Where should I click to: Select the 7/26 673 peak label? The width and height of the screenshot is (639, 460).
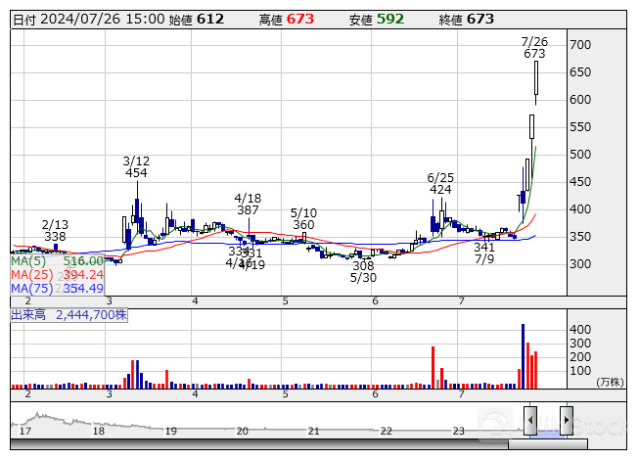534,47
